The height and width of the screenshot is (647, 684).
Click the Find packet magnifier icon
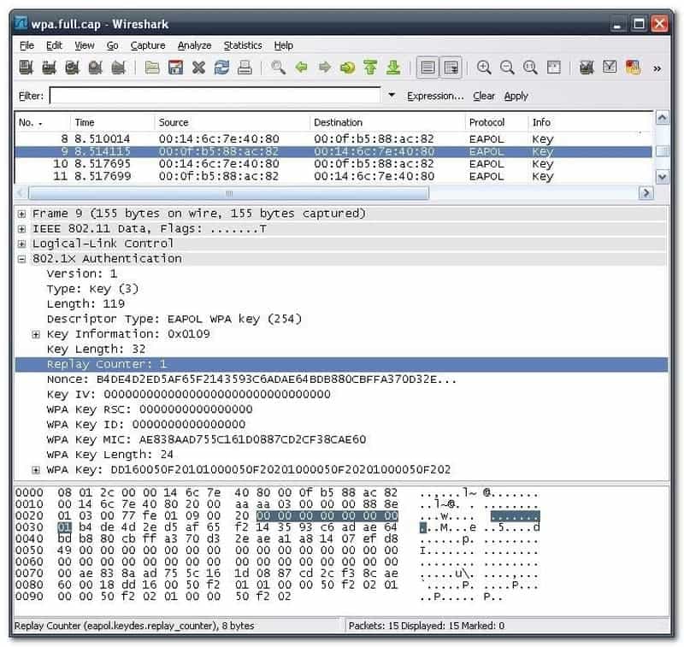(x=278, y=68)
